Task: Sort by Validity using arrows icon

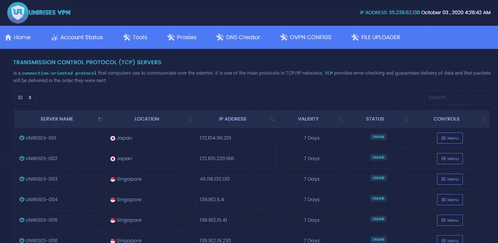Action: pos(341,119)
